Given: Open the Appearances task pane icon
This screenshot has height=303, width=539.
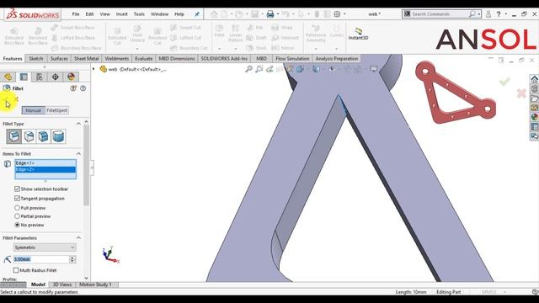Looking at the screenshot, I should [534, 117].
